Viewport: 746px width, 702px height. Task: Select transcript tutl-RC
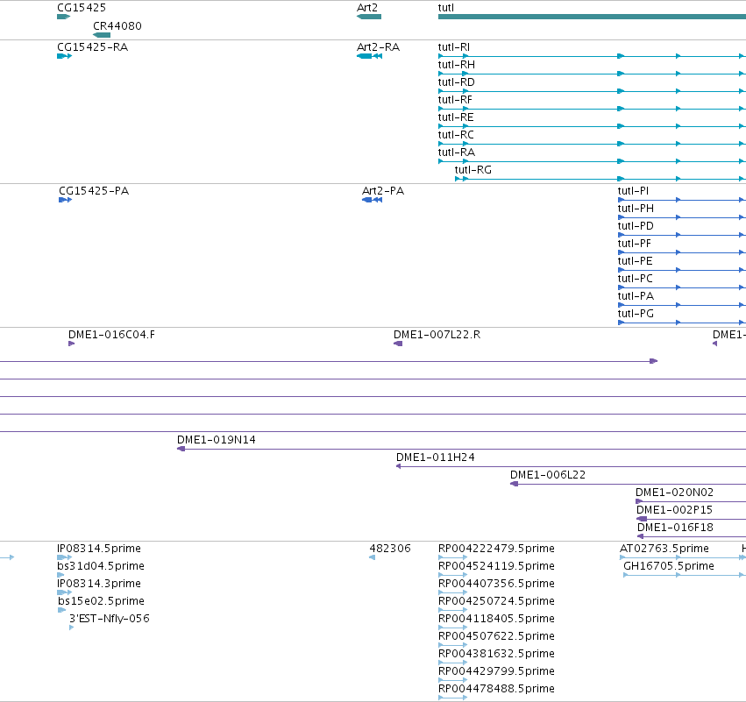[x=456, y=135]
